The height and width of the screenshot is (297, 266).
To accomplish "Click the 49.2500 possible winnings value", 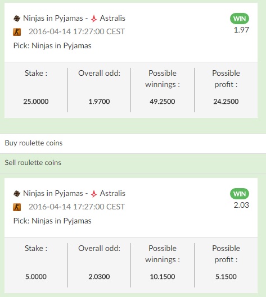I will click(163, 102).
